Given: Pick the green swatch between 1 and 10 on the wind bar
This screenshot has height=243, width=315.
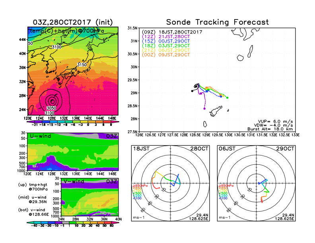Looking at the screenshot, I should coord(72,222).
